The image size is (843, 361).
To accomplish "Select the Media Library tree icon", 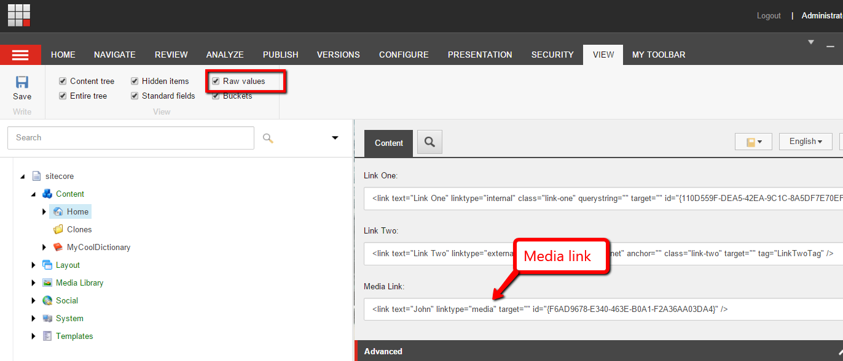I will coord(47,283).
